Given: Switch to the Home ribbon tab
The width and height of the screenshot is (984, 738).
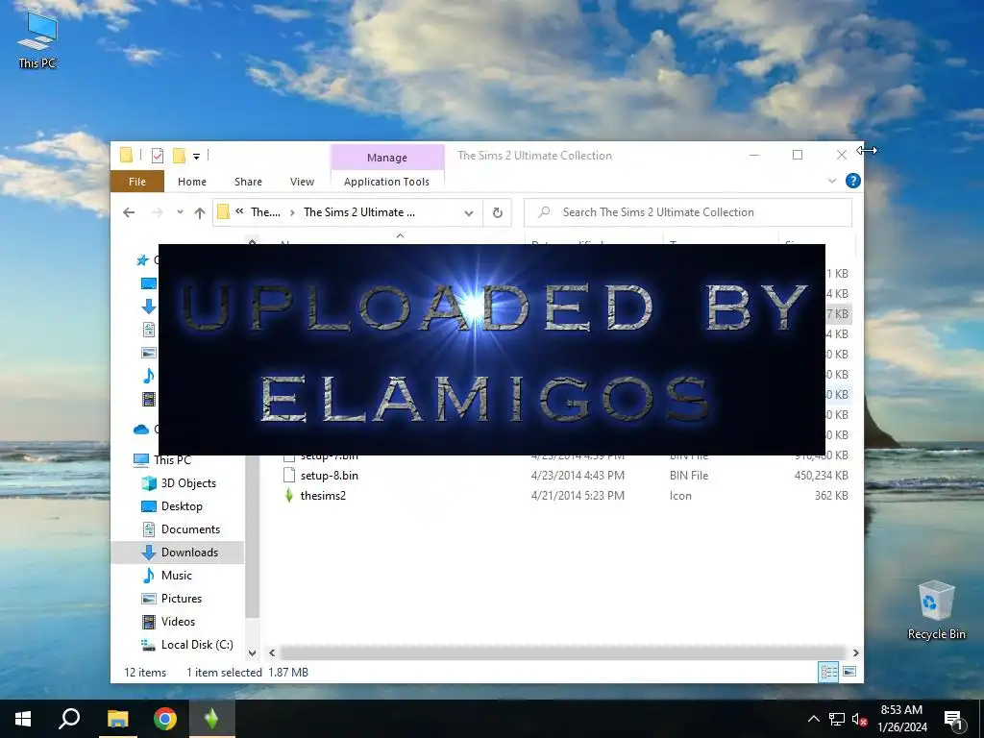Looking at the screenshot, I should [191, 182].
